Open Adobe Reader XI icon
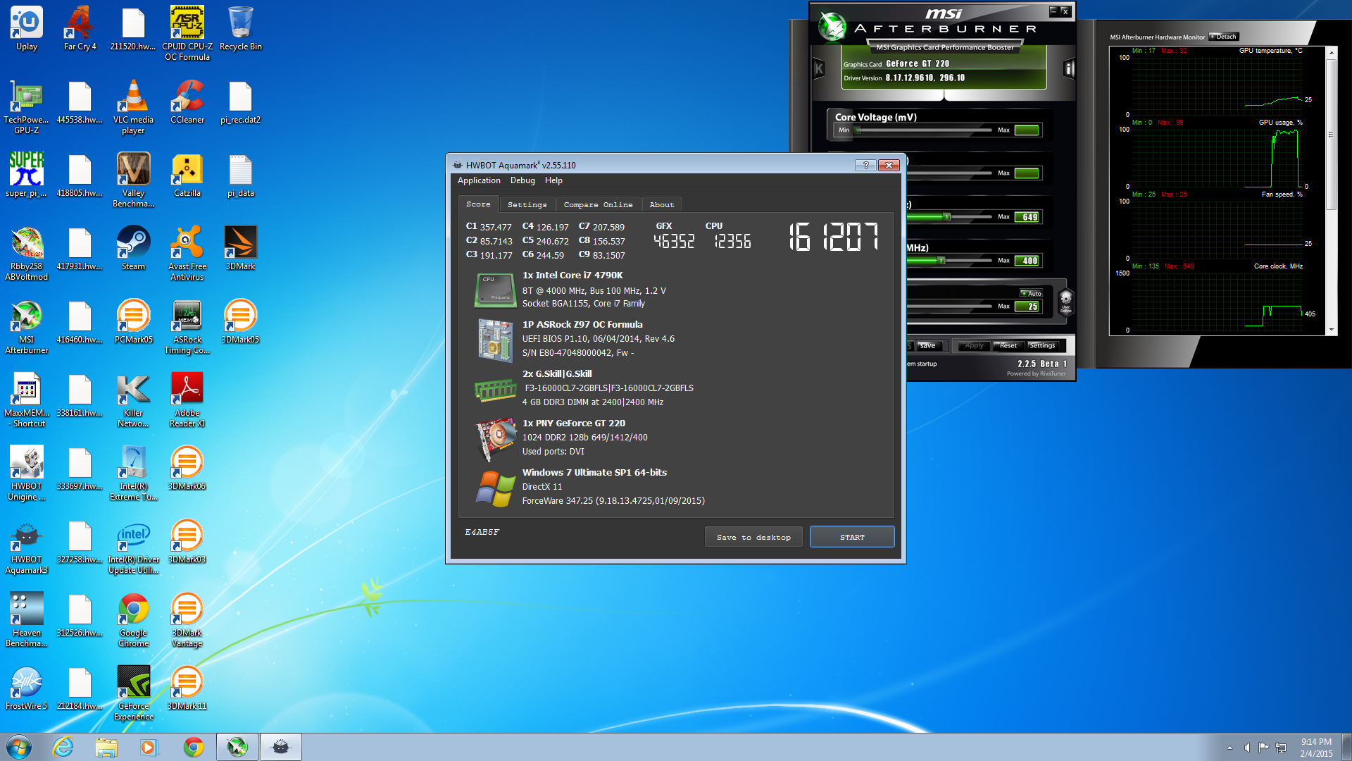 [x=187, y=400]
